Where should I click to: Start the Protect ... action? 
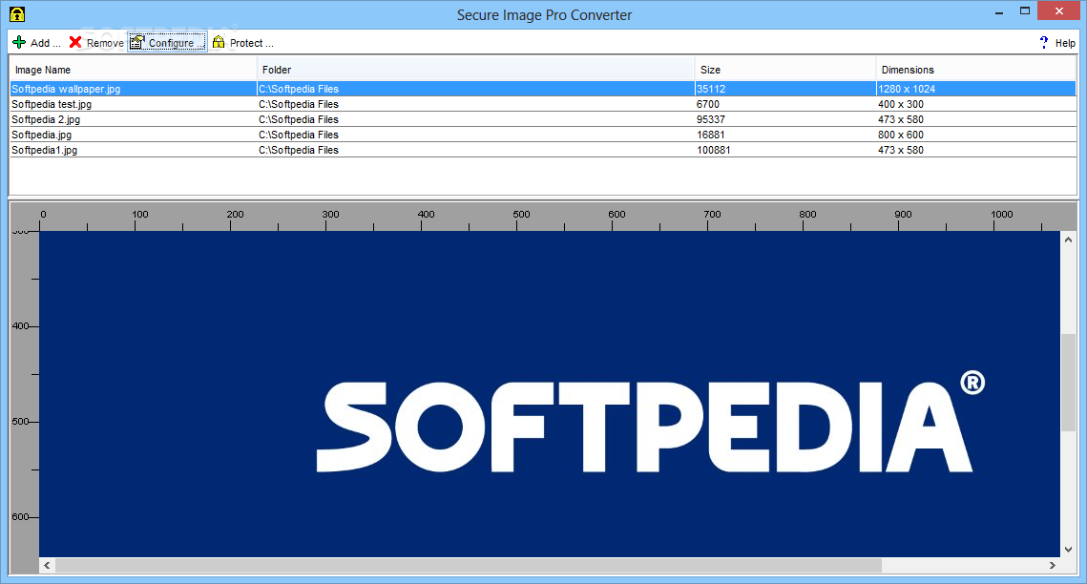252,43
